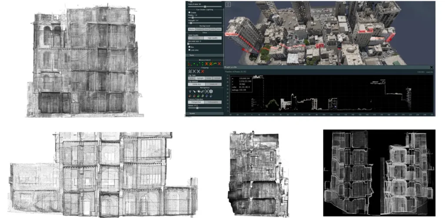445x218 pixels.
Task: Toggle the sidebar hamburger menu button
Action: tap(228, 5)
